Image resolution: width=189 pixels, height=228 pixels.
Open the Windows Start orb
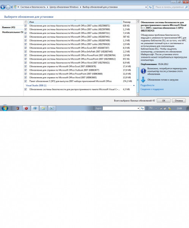coord(5,108)
